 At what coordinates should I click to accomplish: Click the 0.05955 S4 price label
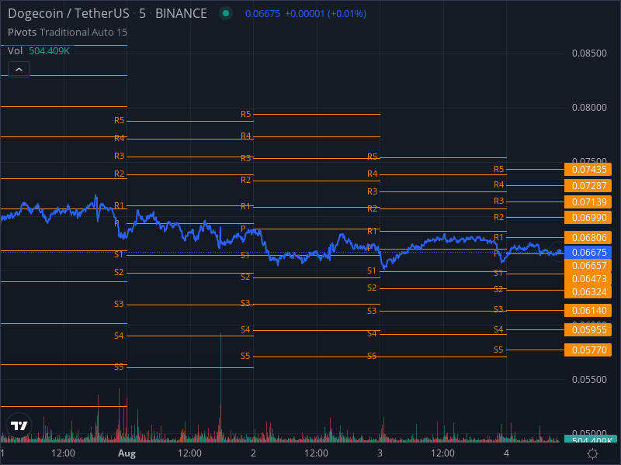(588, 330)
